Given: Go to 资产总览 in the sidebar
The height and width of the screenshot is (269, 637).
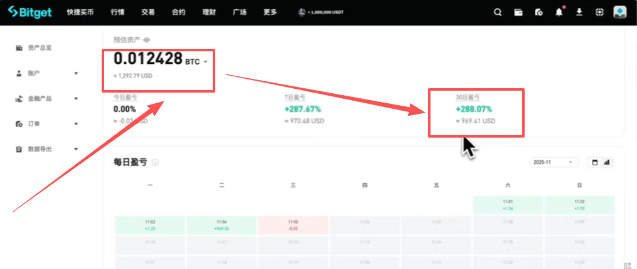Looking at the screenshot, I should [40, 48].
